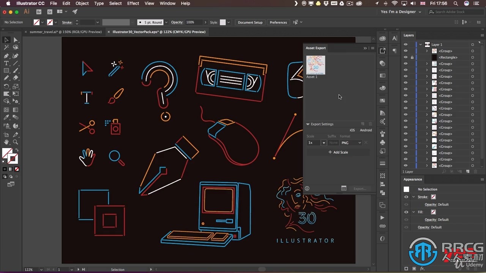Select the Type tool
The height and width of the screenshot is (273, 486).
tap(6, 63)
